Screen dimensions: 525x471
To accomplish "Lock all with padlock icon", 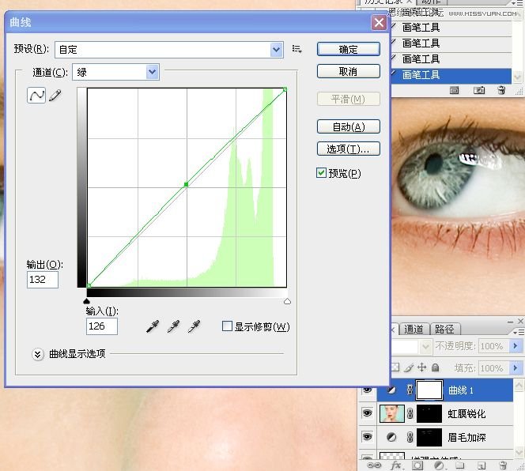I will point(436,367).
